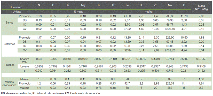Click the % masa unit label

pyautogui.click(x=78, y=12)
